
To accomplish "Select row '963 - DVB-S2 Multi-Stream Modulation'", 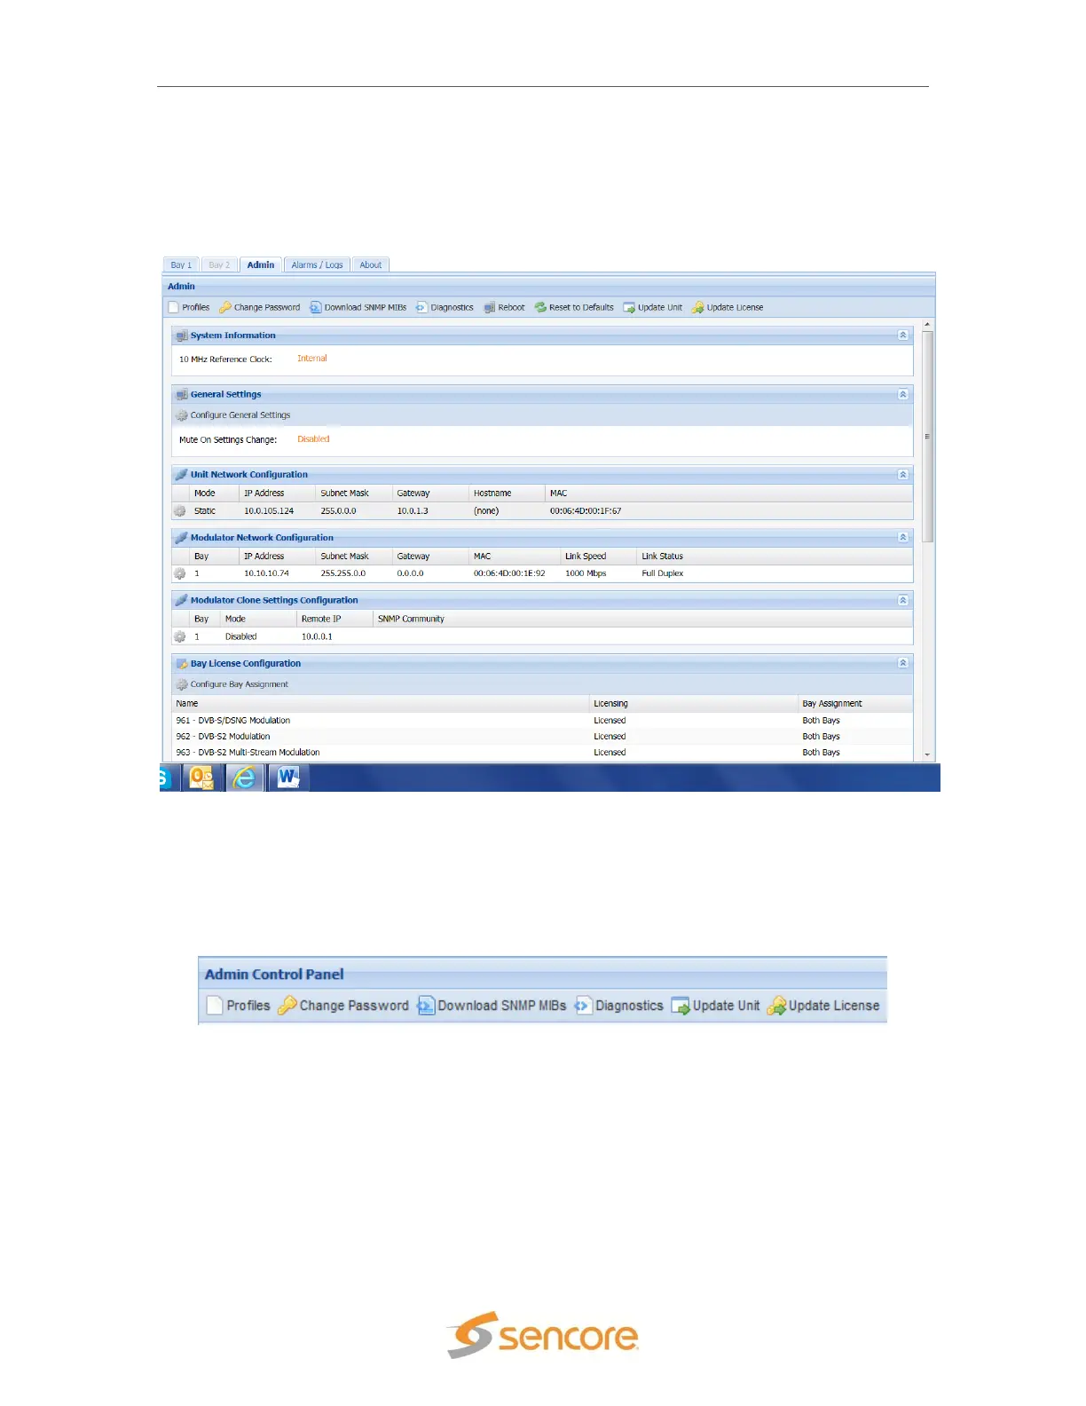I will point(542,753).
